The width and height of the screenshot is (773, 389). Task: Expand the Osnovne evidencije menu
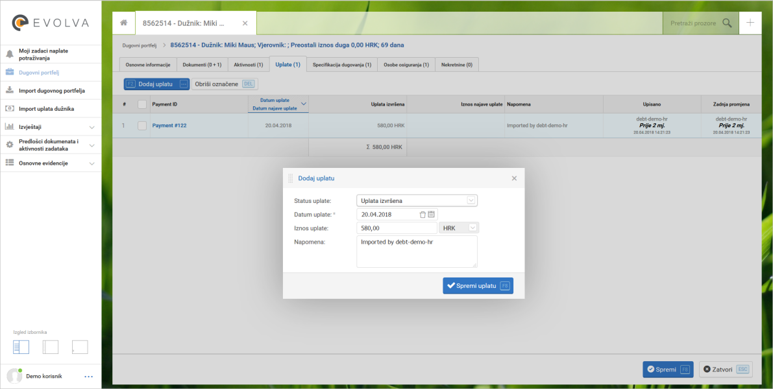[x=92, y=163]
